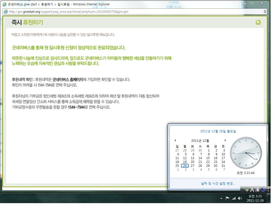
Task: Open Action Center flag icon in tray
Action: pyautogui.click(x=227, y=198)
